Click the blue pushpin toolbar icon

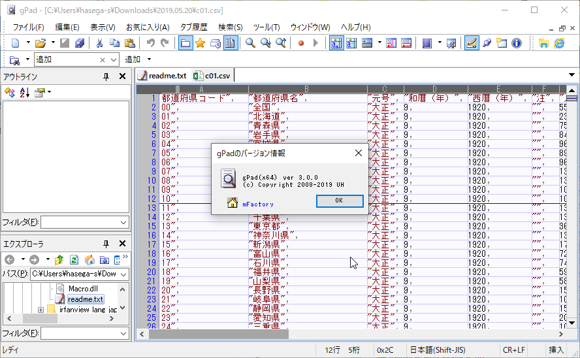pos(487,43)
